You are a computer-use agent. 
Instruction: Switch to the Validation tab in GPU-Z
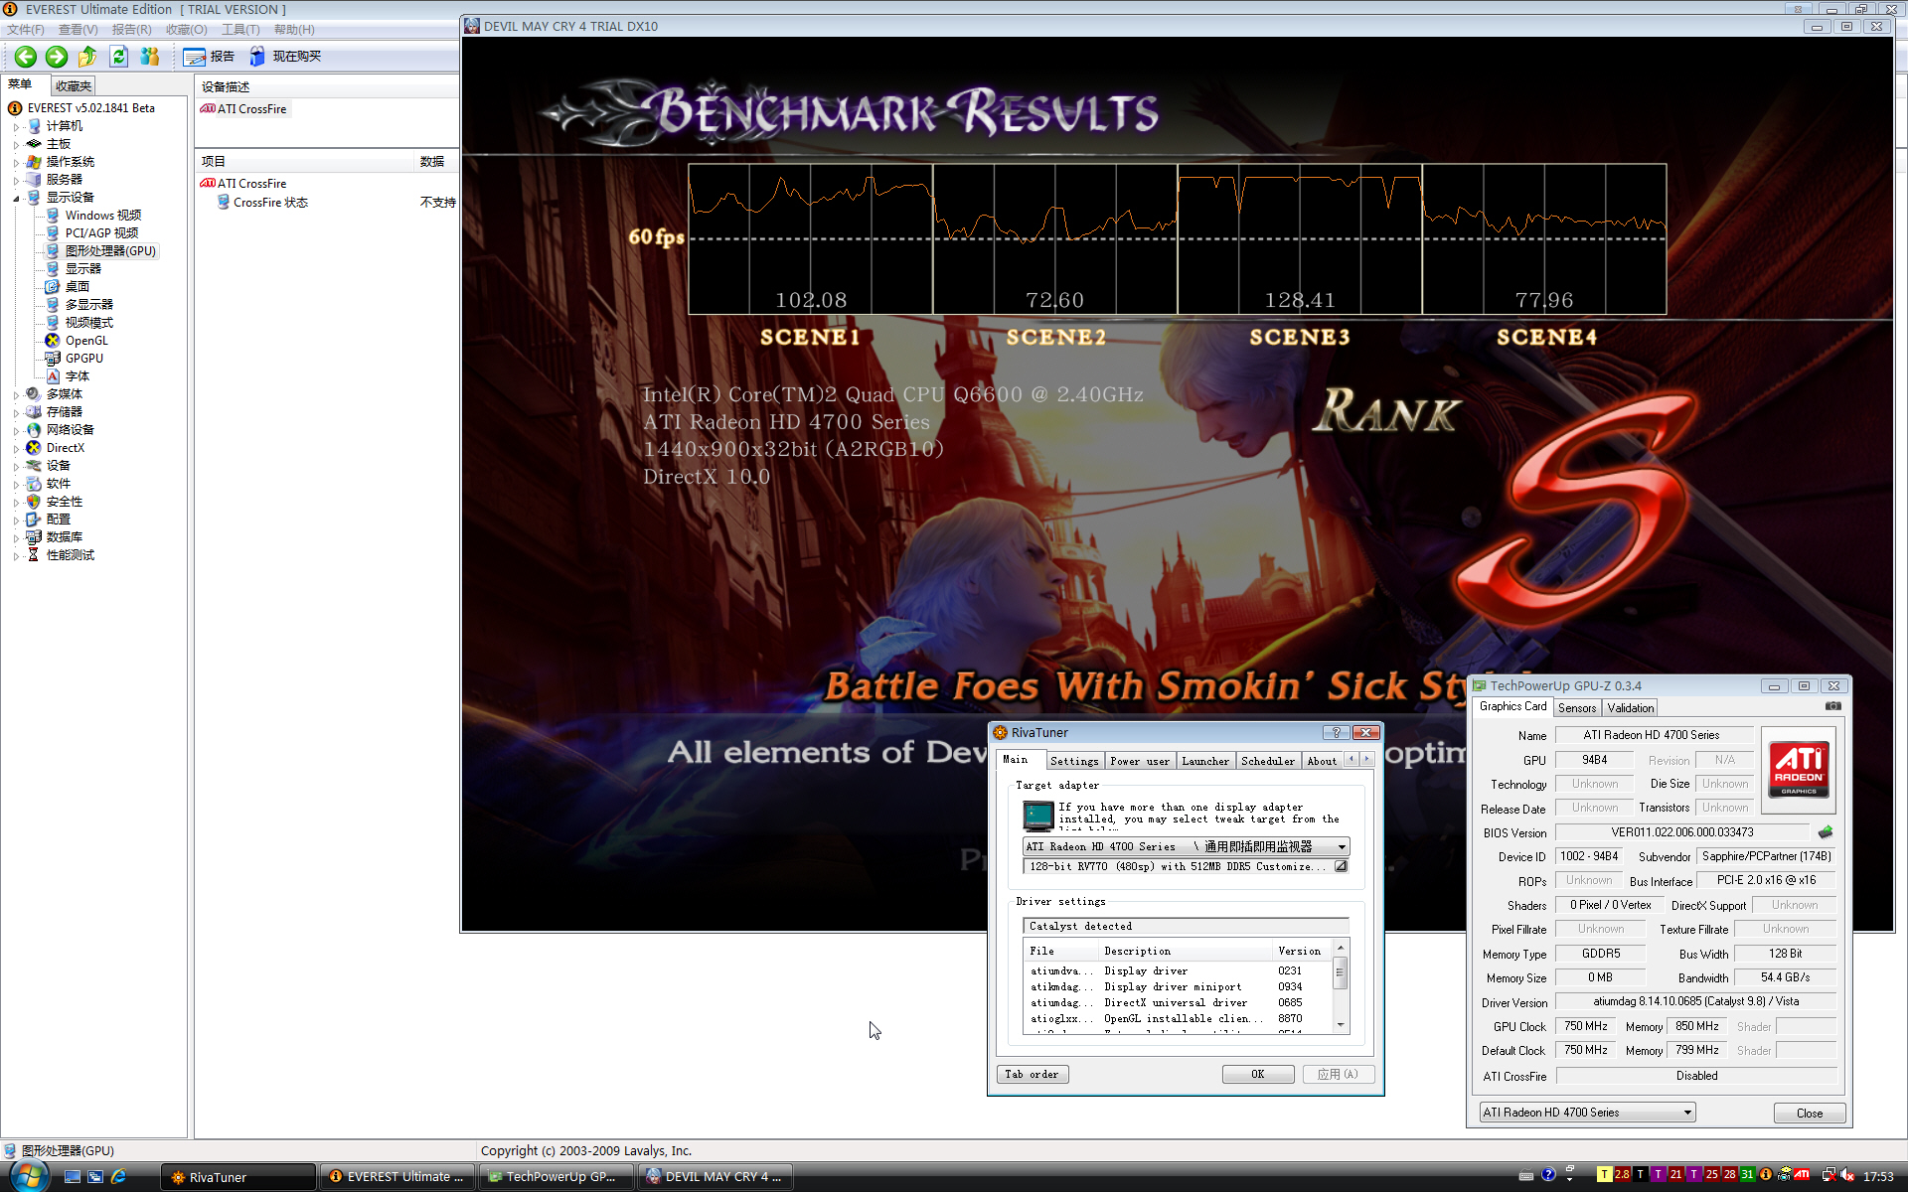tap(1631, 708)
